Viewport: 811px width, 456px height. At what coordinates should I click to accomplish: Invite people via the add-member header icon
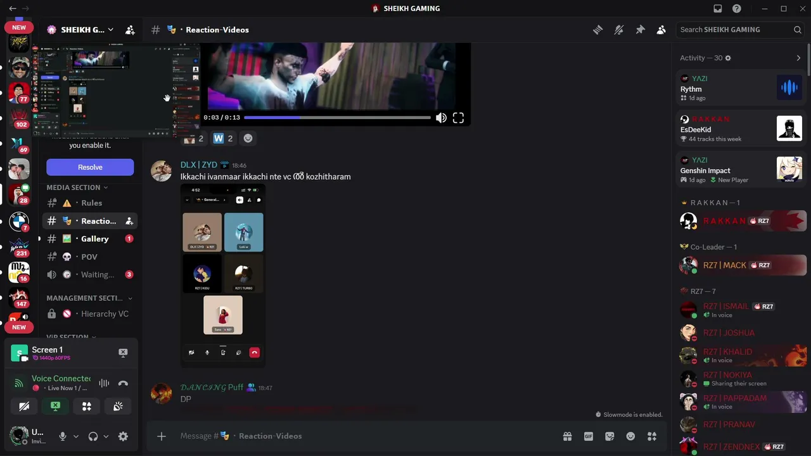pyautogui.click(x=130, y=30)
